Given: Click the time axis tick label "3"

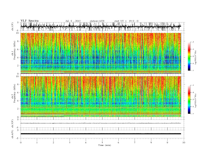Looking at the screenshot, I should pos(70,142).
